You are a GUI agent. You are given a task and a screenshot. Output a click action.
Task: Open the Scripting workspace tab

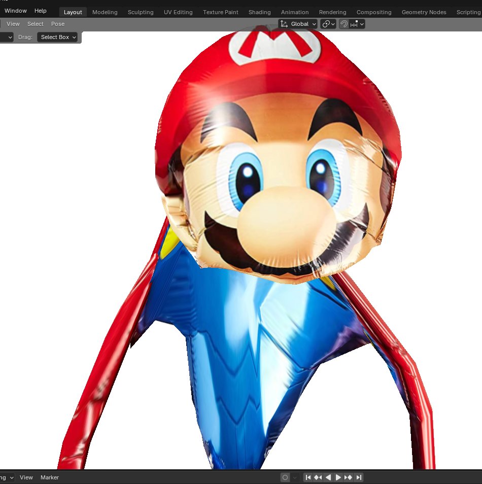(468, 12)
